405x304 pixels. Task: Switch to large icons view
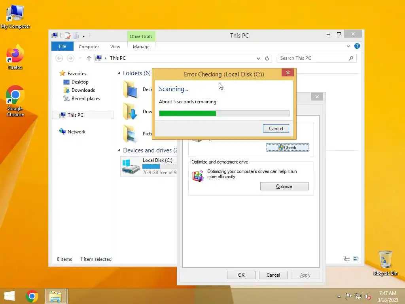click(x=356, y=259)
